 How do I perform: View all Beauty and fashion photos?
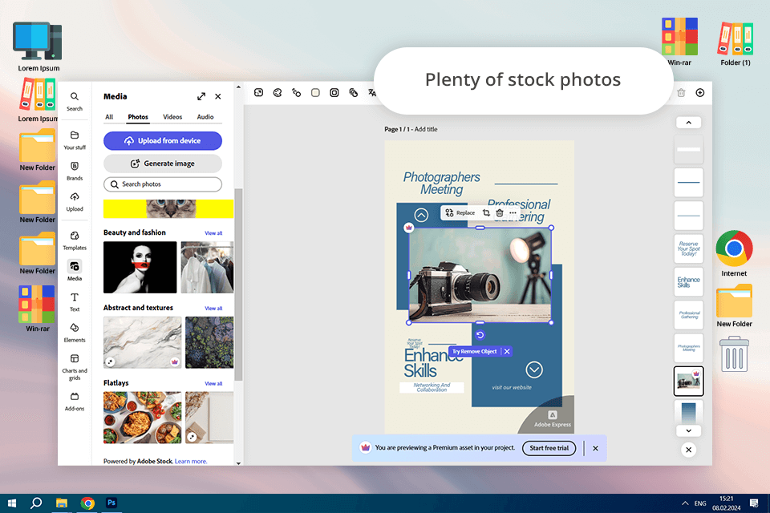[213, 233]
